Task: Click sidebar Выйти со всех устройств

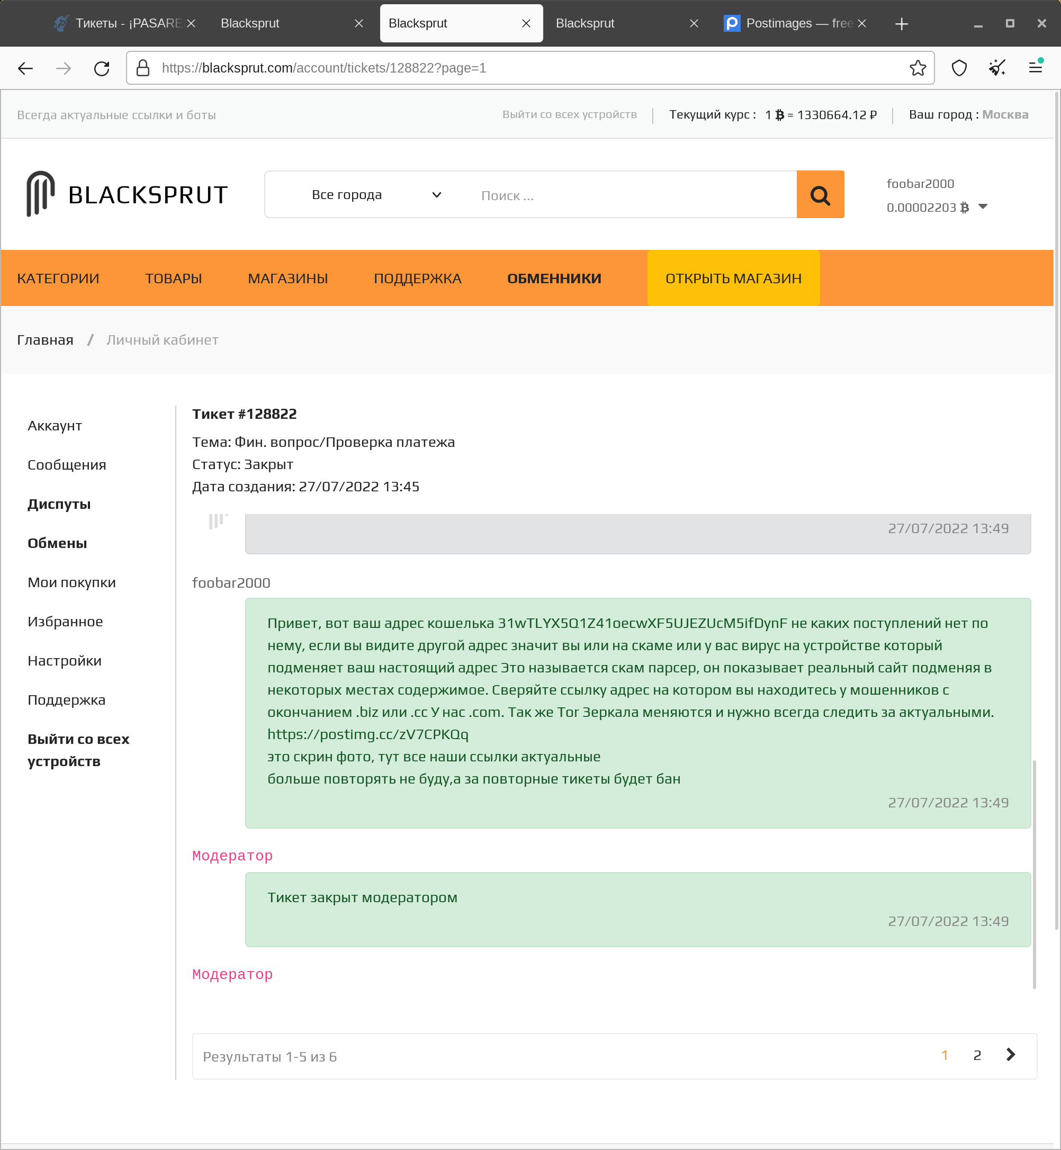Action: [79, 750]
